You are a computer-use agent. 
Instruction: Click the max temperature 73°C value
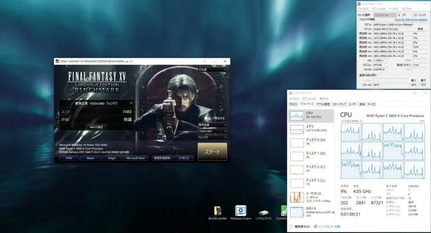pyautogui.click(x=423, y=85)
